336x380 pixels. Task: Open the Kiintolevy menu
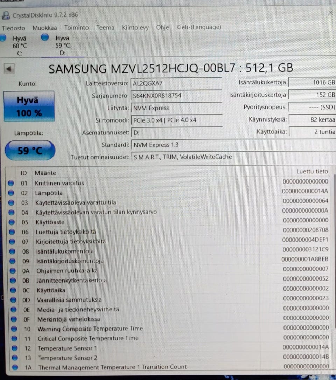click(135, 27)
